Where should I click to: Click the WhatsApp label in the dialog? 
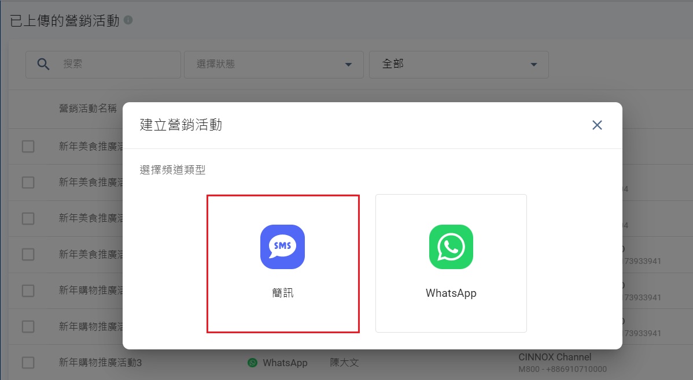[451, 293]
